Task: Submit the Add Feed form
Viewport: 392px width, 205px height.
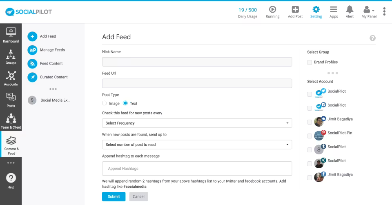Action: tap(114, 196)
